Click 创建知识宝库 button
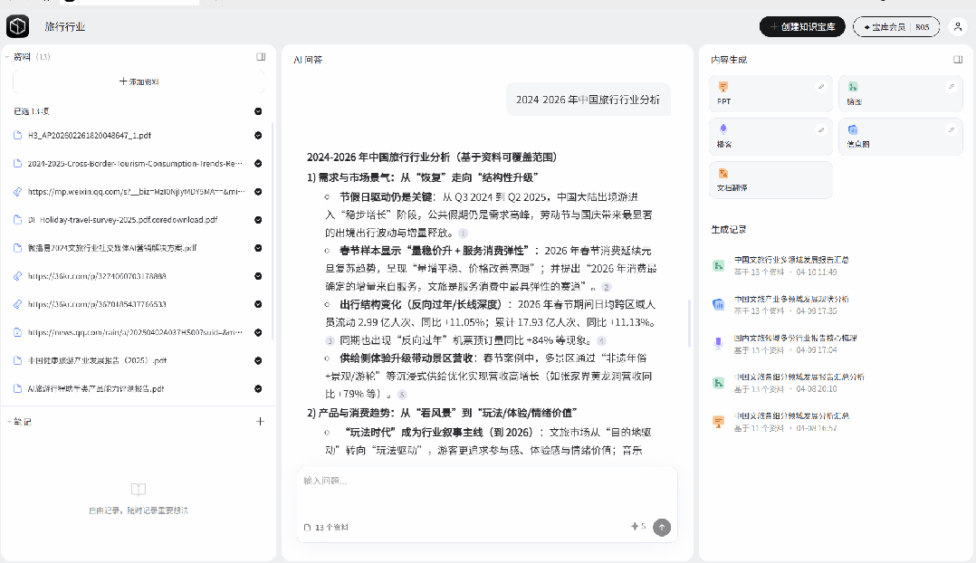Viewport: 976px width, 563px height. [802, 27]
